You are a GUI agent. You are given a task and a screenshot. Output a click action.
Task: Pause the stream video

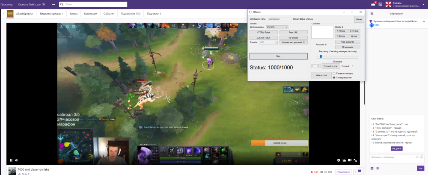point(11,160)
